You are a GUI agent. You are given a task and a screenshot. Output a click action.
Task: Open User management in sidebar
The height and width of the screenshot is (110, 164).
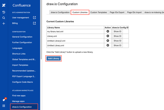(x=21, y=18)
